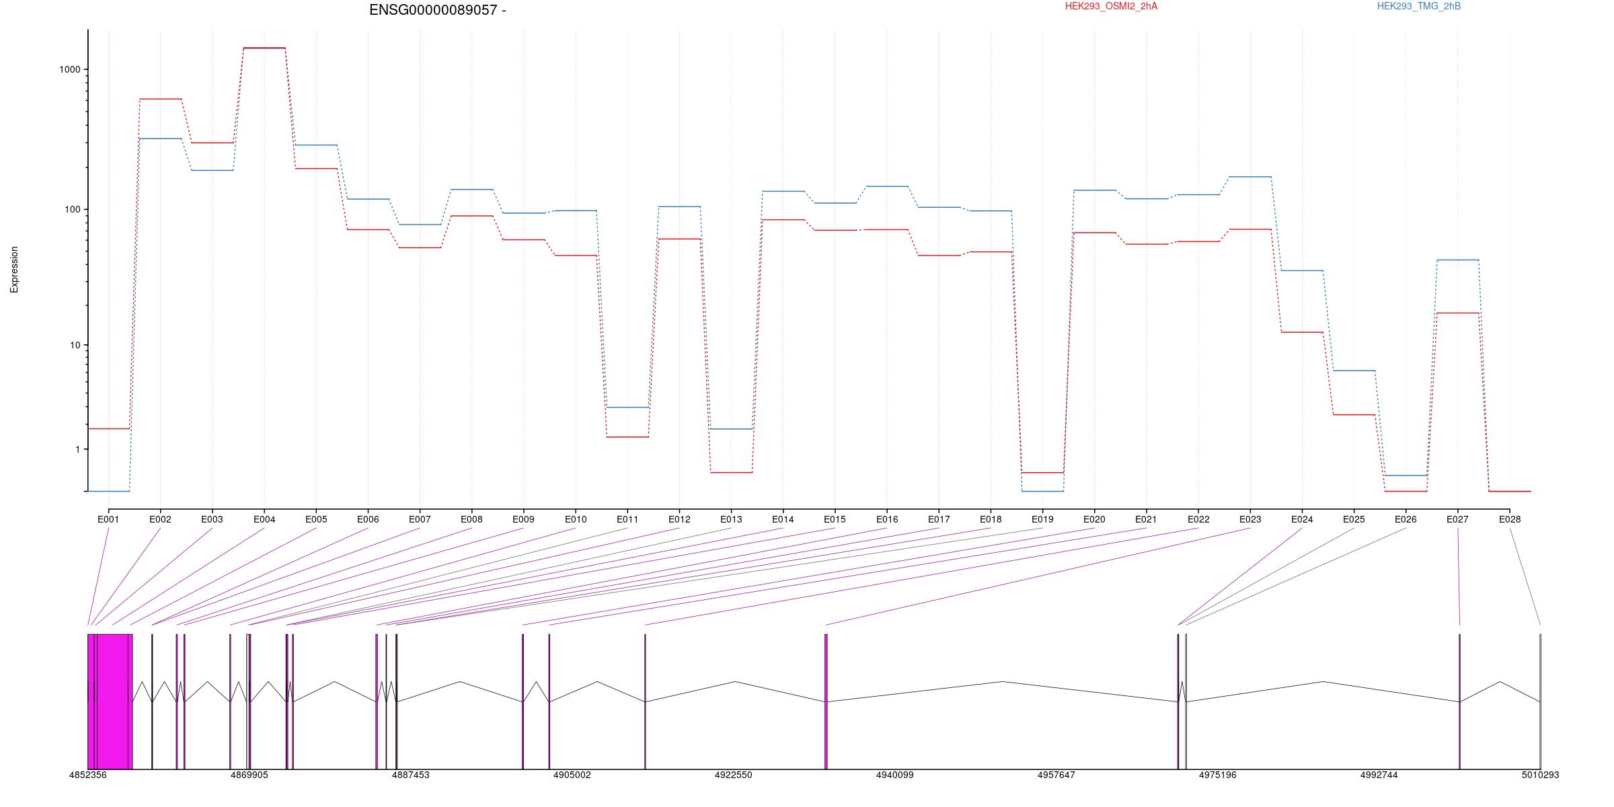Select exon label E013
Viewport: 1614px width, 807px height.
[731, 519]
